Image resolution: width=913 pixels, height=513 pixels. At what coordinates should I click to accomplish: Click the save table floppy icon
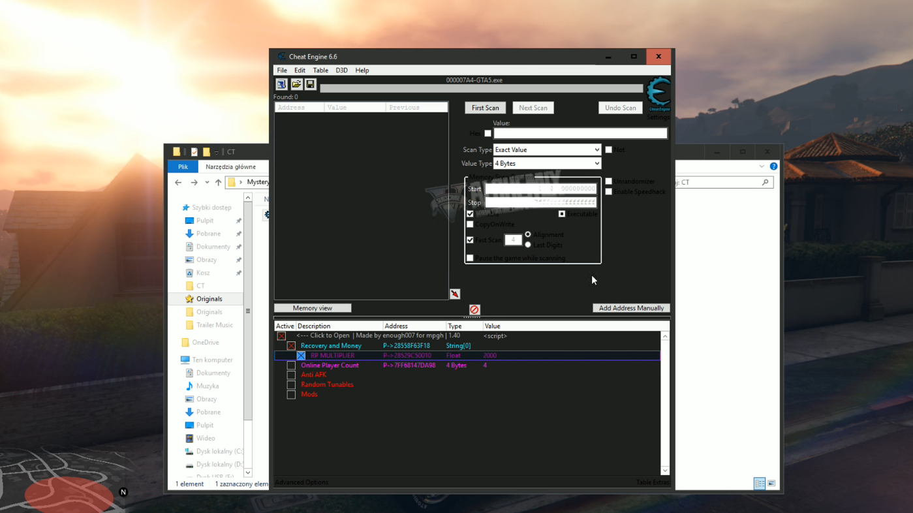(311, 84)
